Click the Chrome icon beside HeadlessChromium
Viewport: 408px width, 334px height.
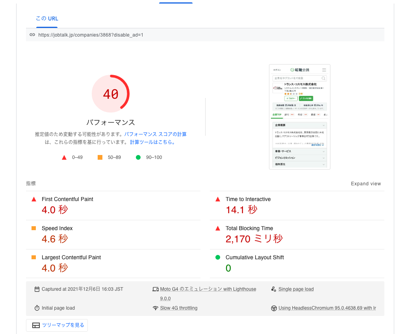pyautogui.click(x=274, y=308)
